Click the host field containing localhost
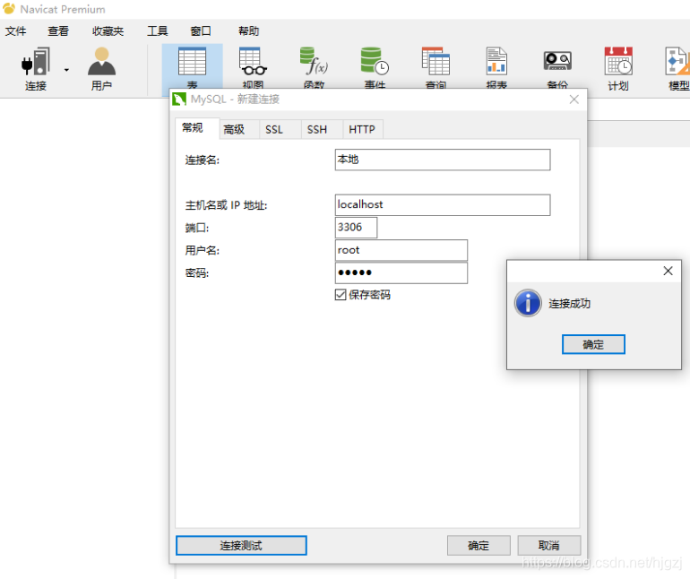Viewport: 690px width, 579px height. pos(443,204)
